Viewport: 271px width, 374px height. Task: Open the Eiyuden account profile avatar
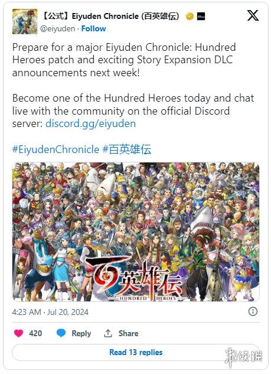coord(25,21)
